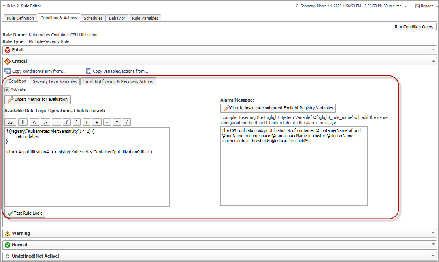The height and width of the screenshot is (262, 439).
Task: Click the 'Multiple-Severity Rule' type text
Action: (x=49, y=41)
